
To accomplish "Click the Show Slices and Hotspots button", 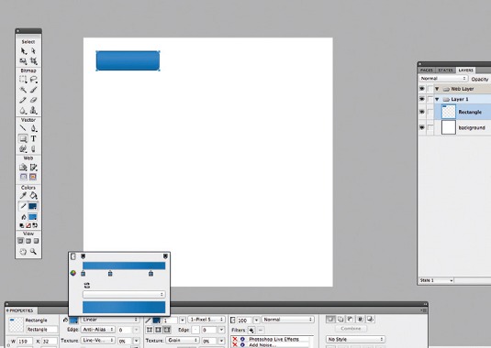I will (33, 177).
